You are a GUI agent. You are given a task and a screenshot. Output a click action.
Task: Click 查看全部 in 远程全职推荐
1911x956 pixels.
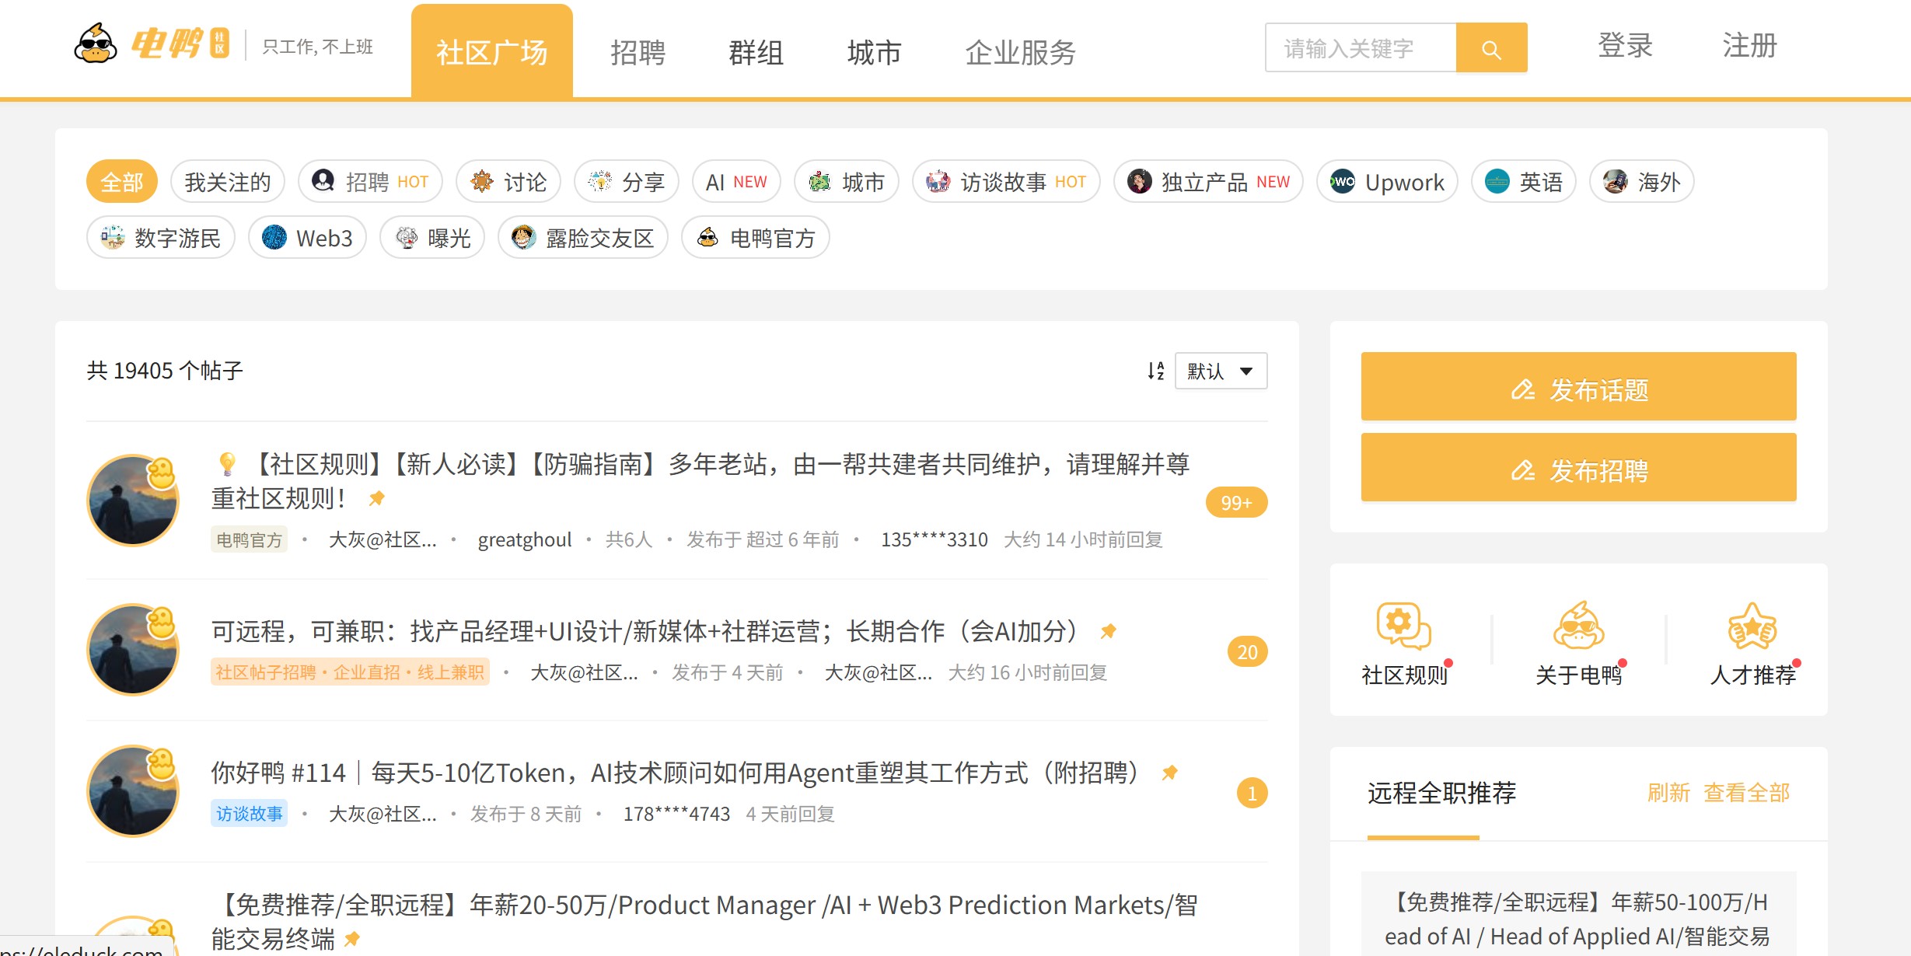pyautogui.click(x=1746, y=793)
